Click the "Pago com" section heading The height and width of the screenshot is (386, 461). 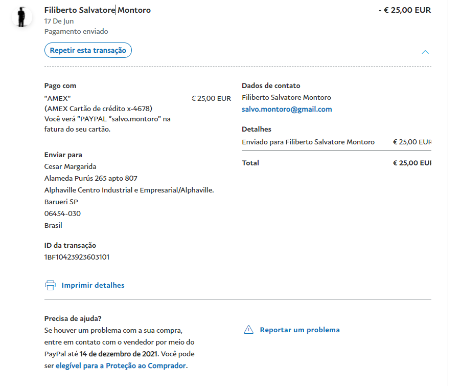tap(60, 85)
